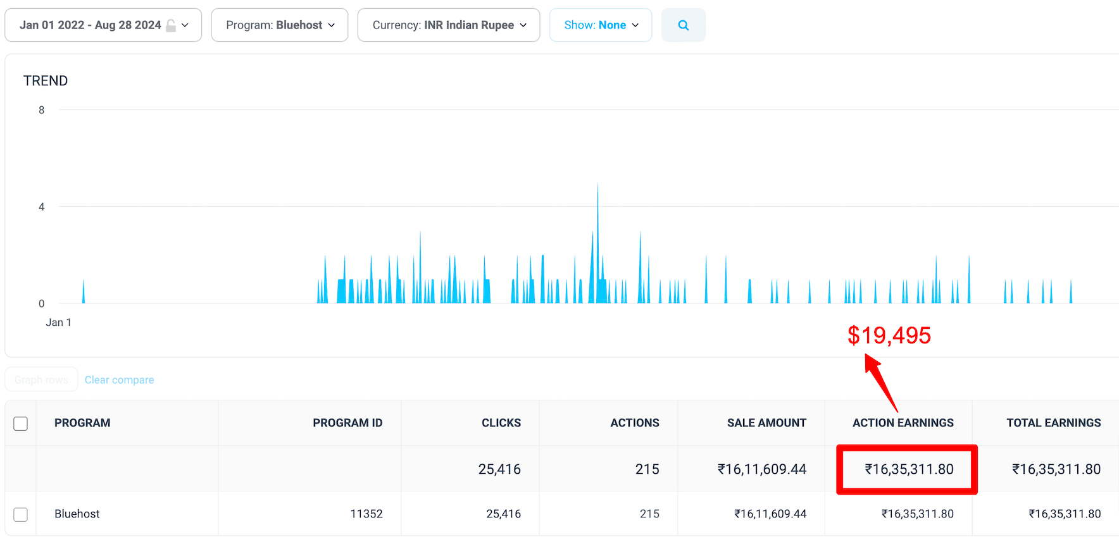Click the totals row clicks value 25,416
Viewport: 1119px width, 537px height.
click(x=499, y=469)
